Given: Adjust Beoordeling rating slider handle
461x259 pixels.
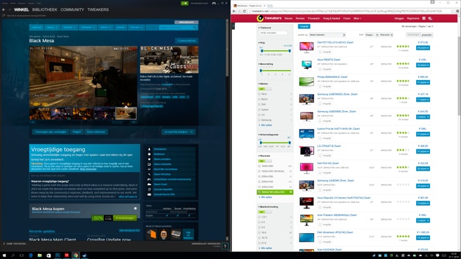Looking at the screenshot, I should (261, 70).
